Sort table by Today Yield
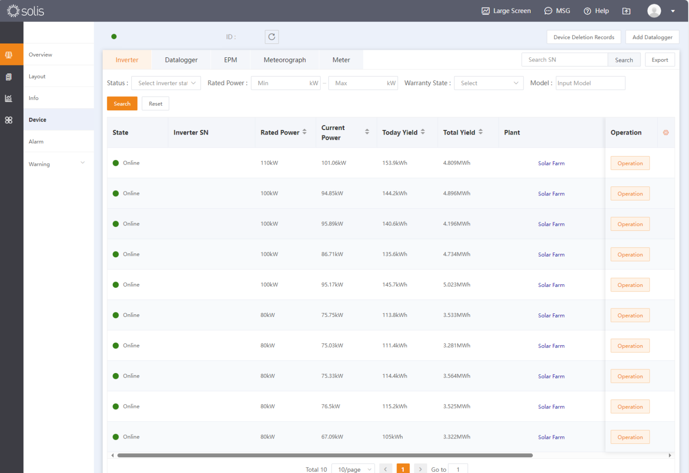The image size is (689, 473). click(x=423, y=132)
